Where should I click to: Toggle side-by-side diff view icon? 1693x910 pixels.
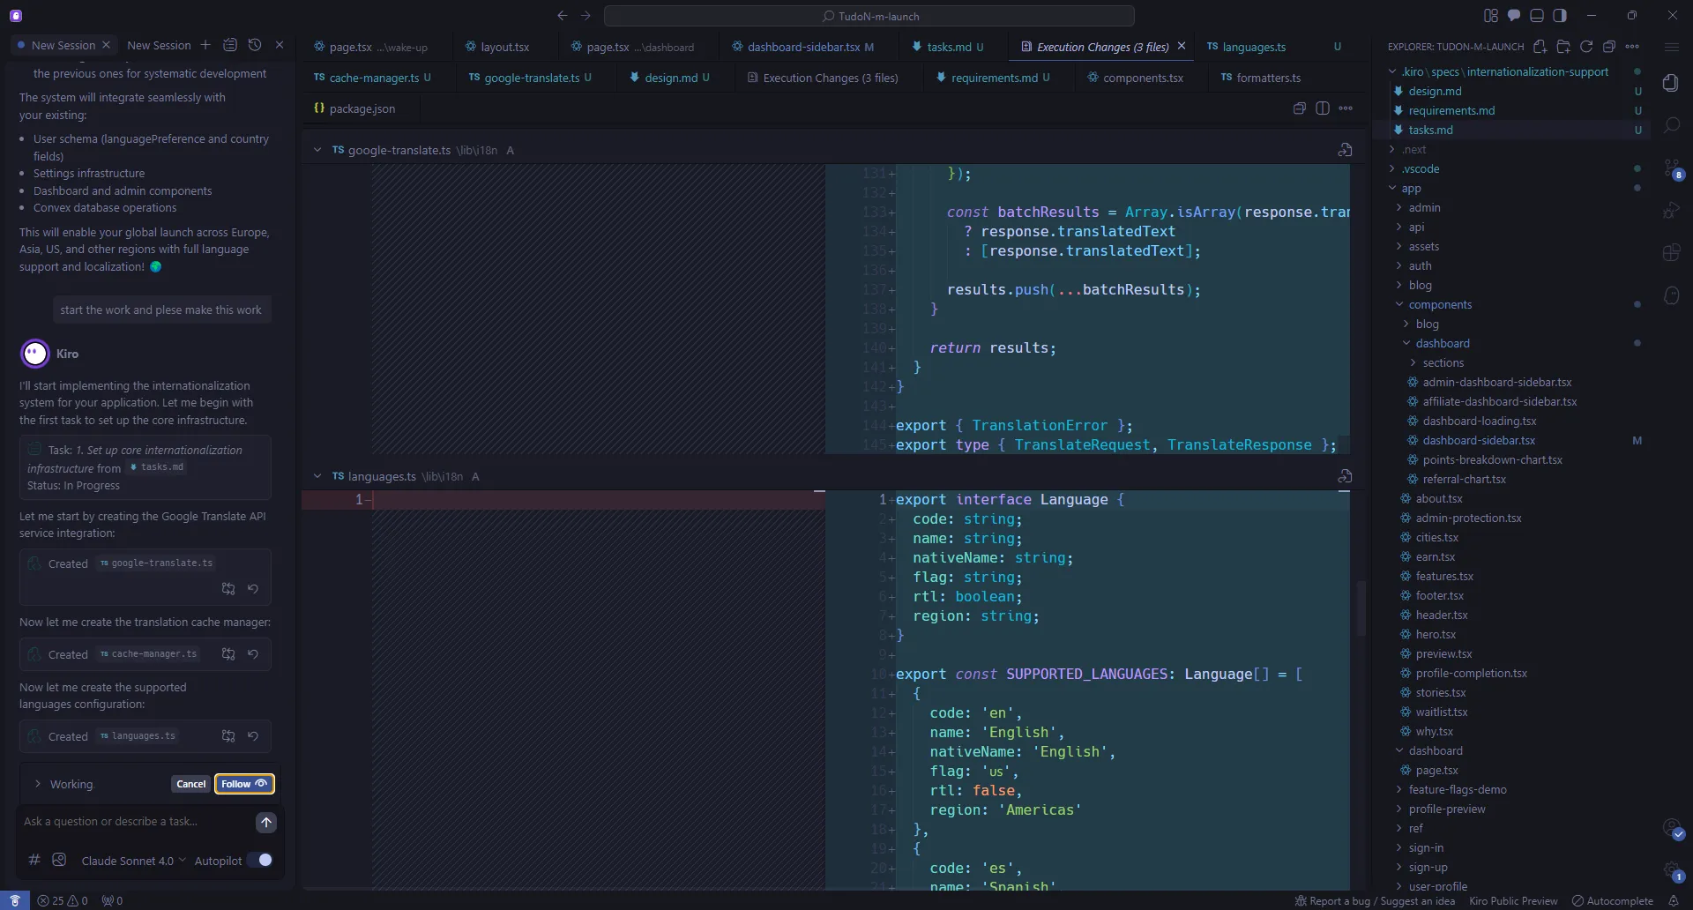pos(1323,108)
